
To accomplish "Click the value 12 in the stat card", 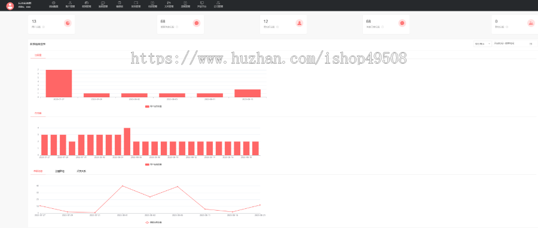I will coord(265,21).
